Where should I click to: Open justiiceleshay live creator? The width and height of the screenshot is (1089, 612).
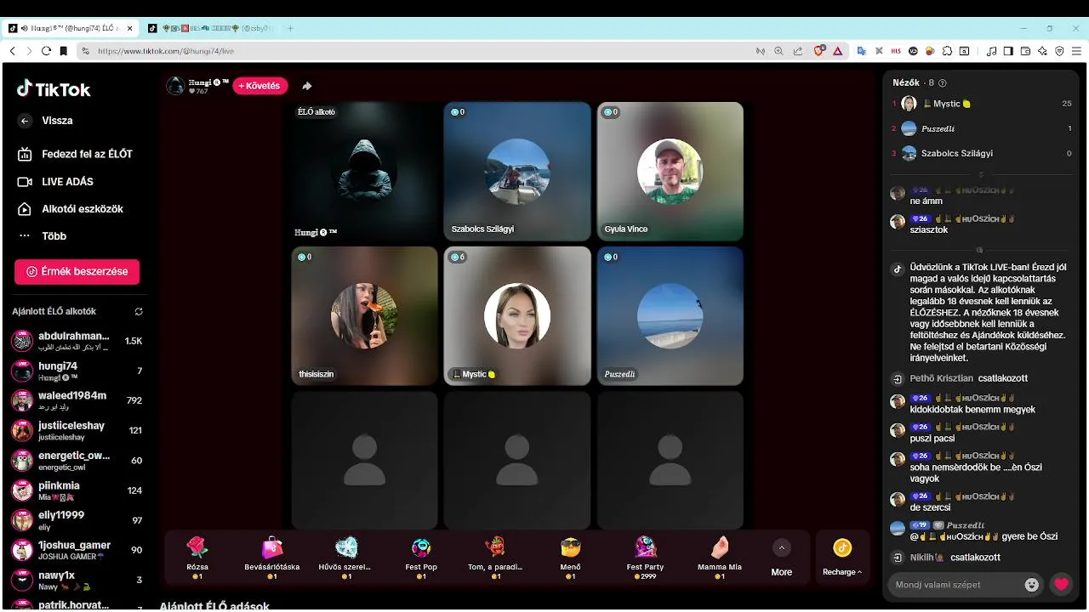coord(77,430)
